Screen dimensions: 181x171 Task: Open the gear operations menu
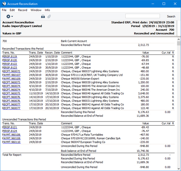9,17
